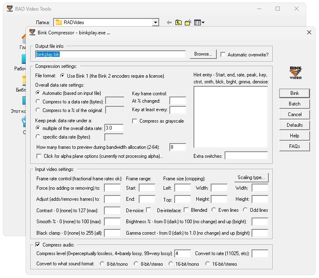Viewport: 319px width, 278px height.
Task: Click the Browse... button
Action: point(203,54)
